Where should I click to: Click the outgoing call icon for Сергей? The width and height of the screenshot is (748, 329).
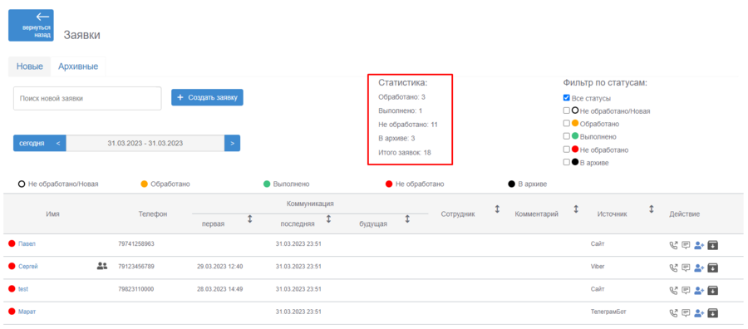point(673,268)
